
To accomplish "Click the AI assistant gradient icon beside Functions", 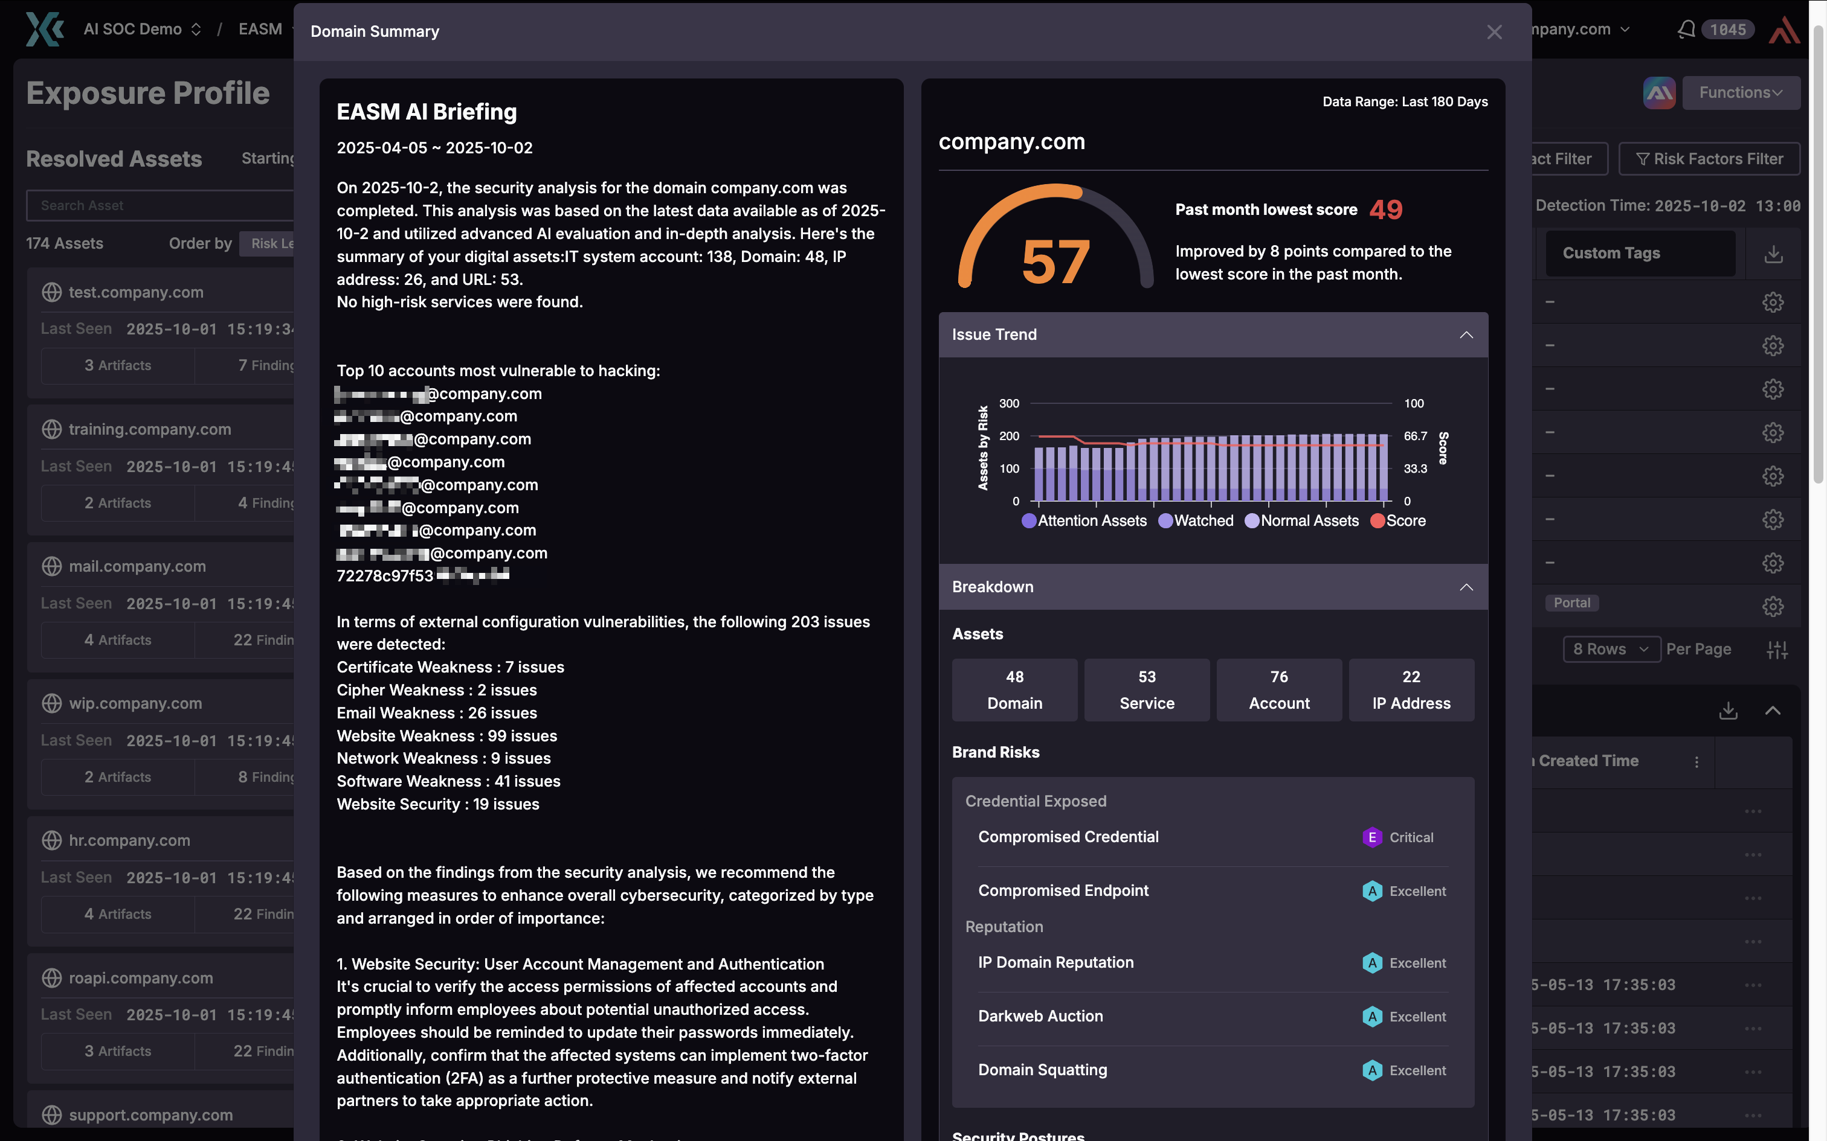I will coord(1658,92).
